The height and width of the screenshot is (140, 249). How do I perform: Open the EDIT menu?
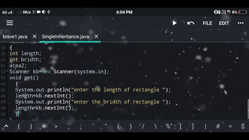pyautogui.click(x=224, y=23)
